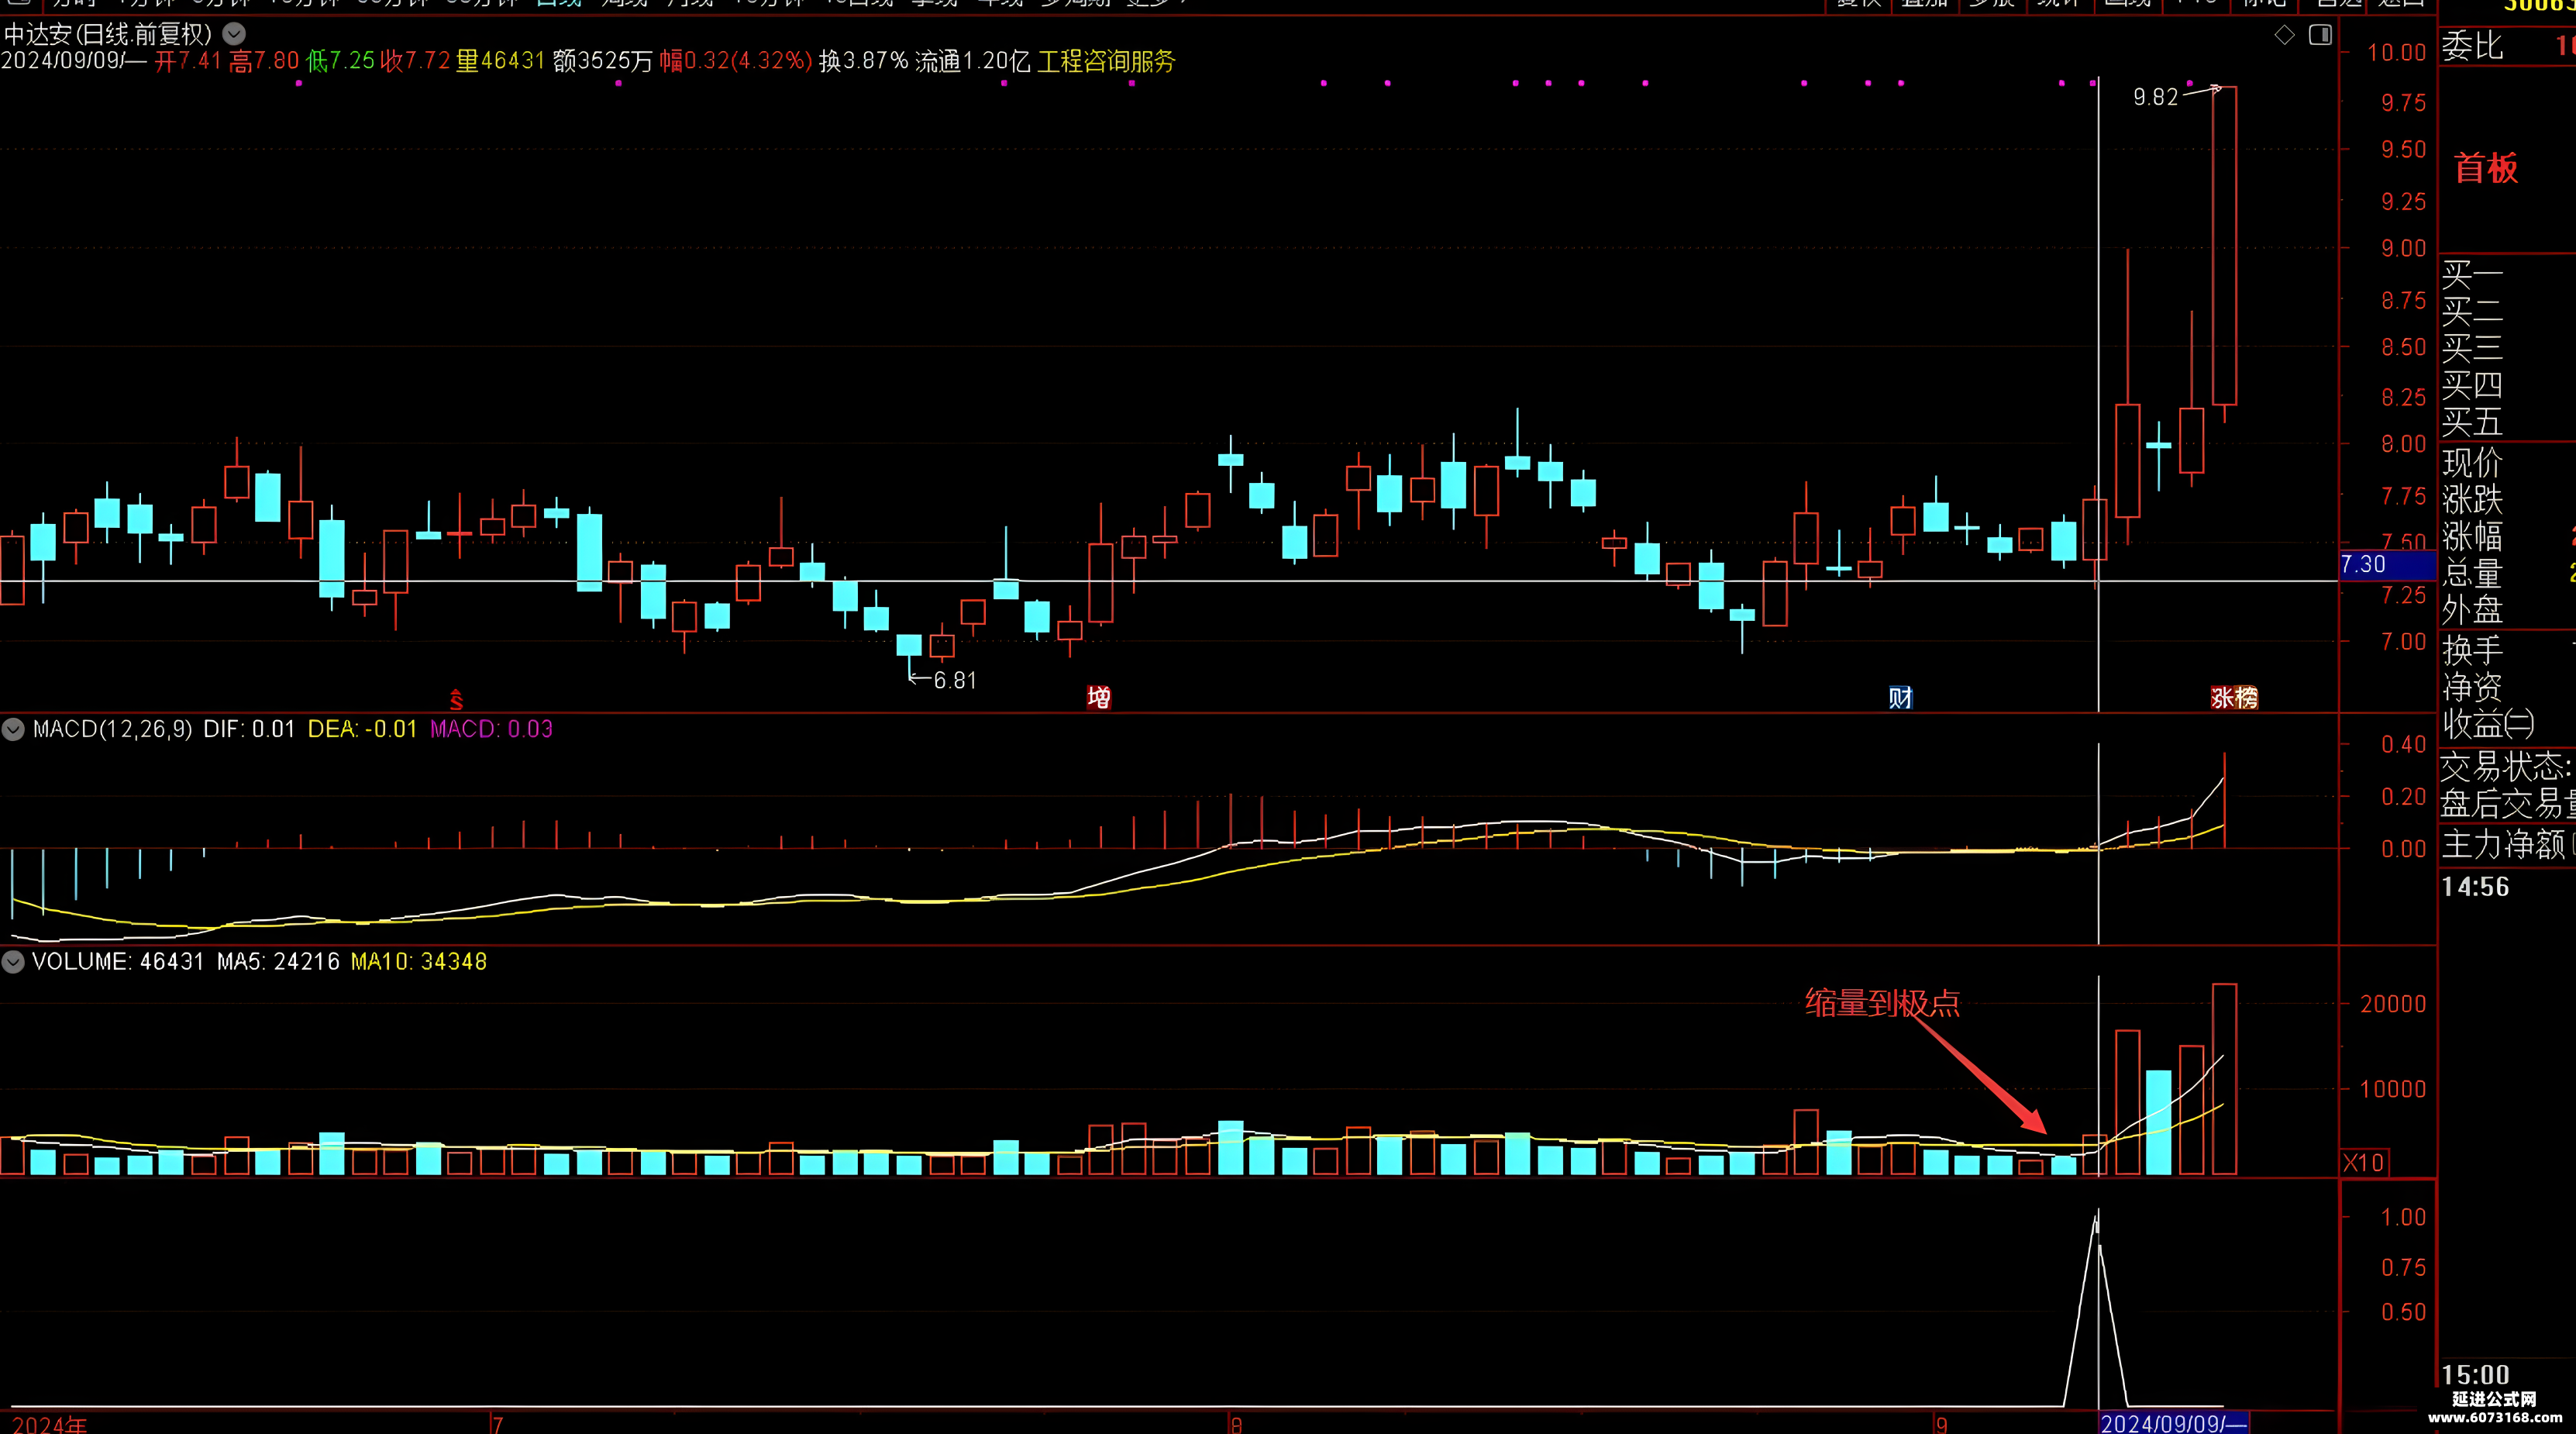Screen dimensions: 2576x1434
Task: Click the 委比 label in the order panel
Action: (2472, 46)
